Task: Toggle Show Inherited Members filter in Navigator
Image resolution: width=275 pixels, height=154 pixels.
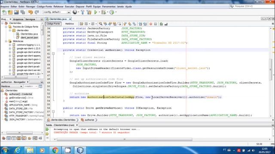Action: 4,138
